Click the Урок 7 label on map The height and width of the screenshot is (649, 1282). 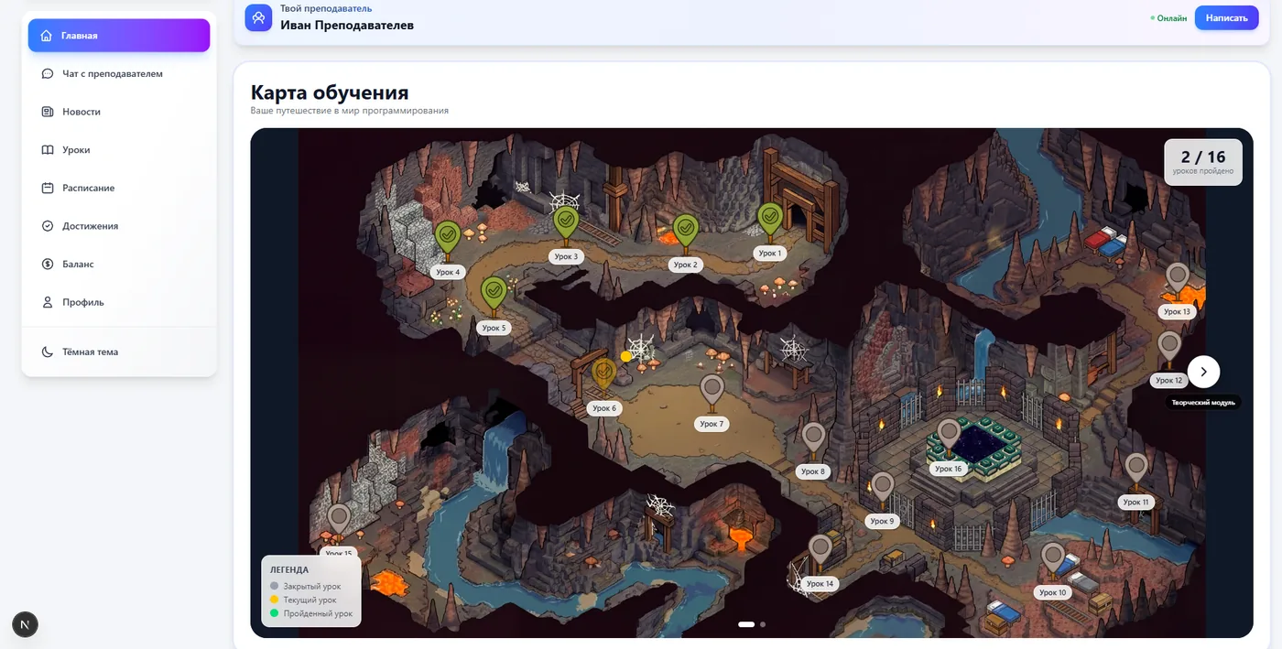coord(712,424)
